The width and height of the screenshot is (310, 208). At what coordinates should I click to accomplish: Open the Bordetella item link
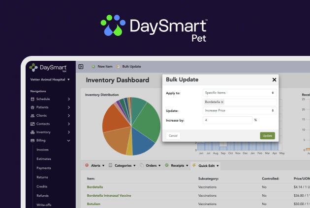coord(95,187)
